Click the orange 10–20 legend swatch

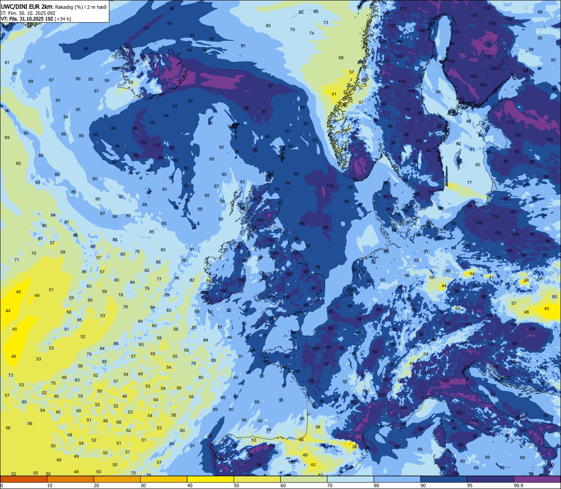tap(70, 479)
